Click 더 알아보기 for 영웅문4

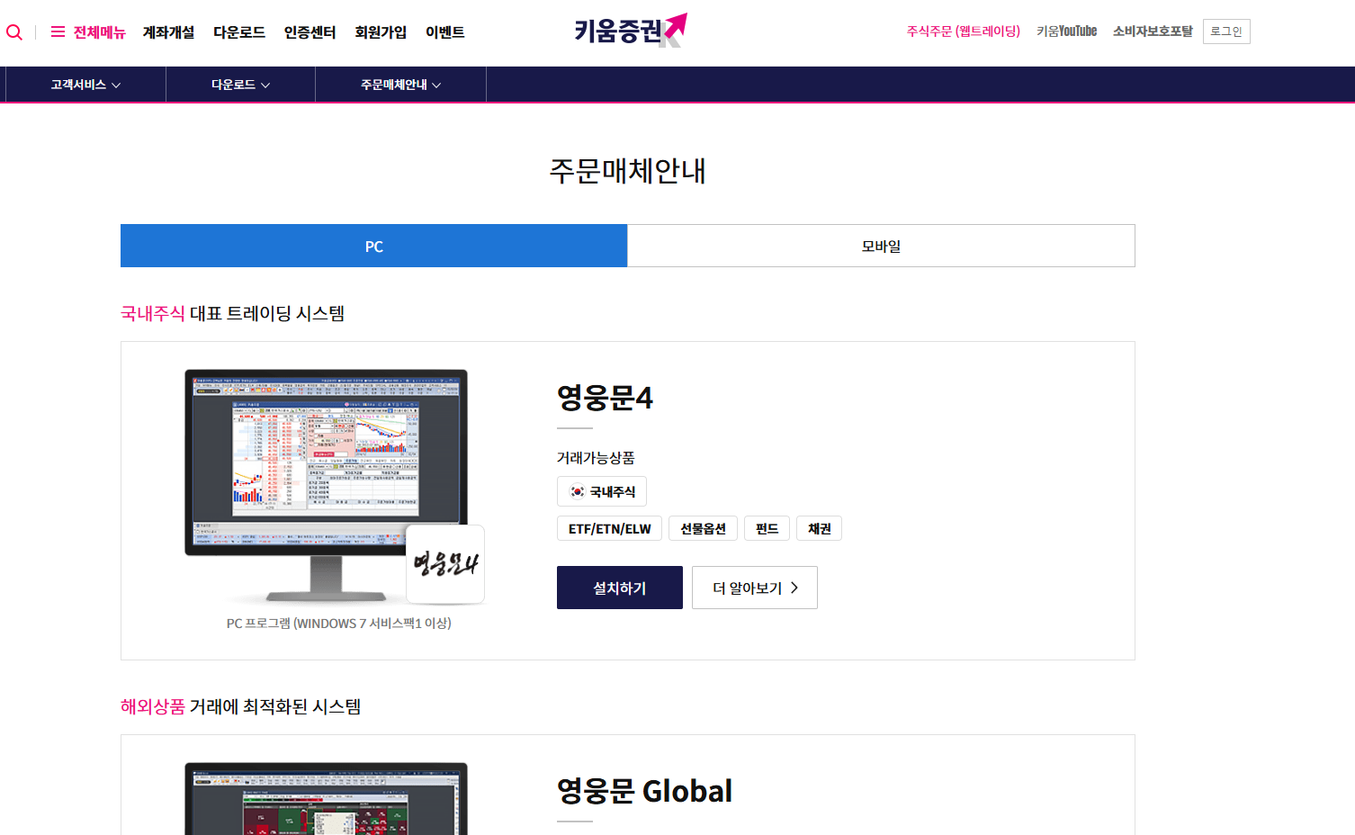pyautogui.click(x=755, y=588)
